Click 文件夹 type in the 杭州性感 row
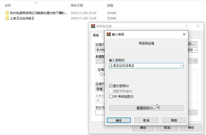The width and height of the screenshot is (206, 135). [112, 13]
